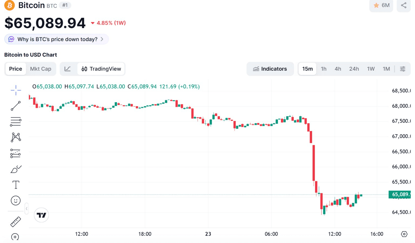Viewport: 415px width, 243px height.
Task: Click the TradingView chart mode button
Action: click(x=101, y=69)
